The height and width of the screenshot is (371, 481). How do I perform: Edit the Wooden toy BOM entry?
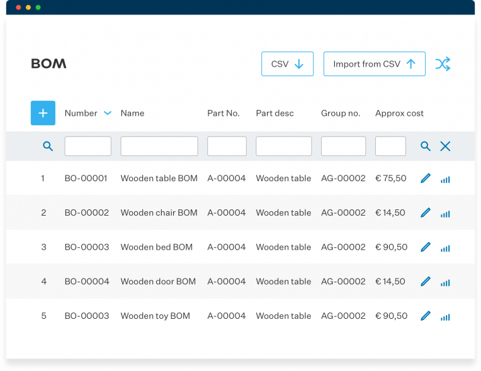tap(426, 316)
